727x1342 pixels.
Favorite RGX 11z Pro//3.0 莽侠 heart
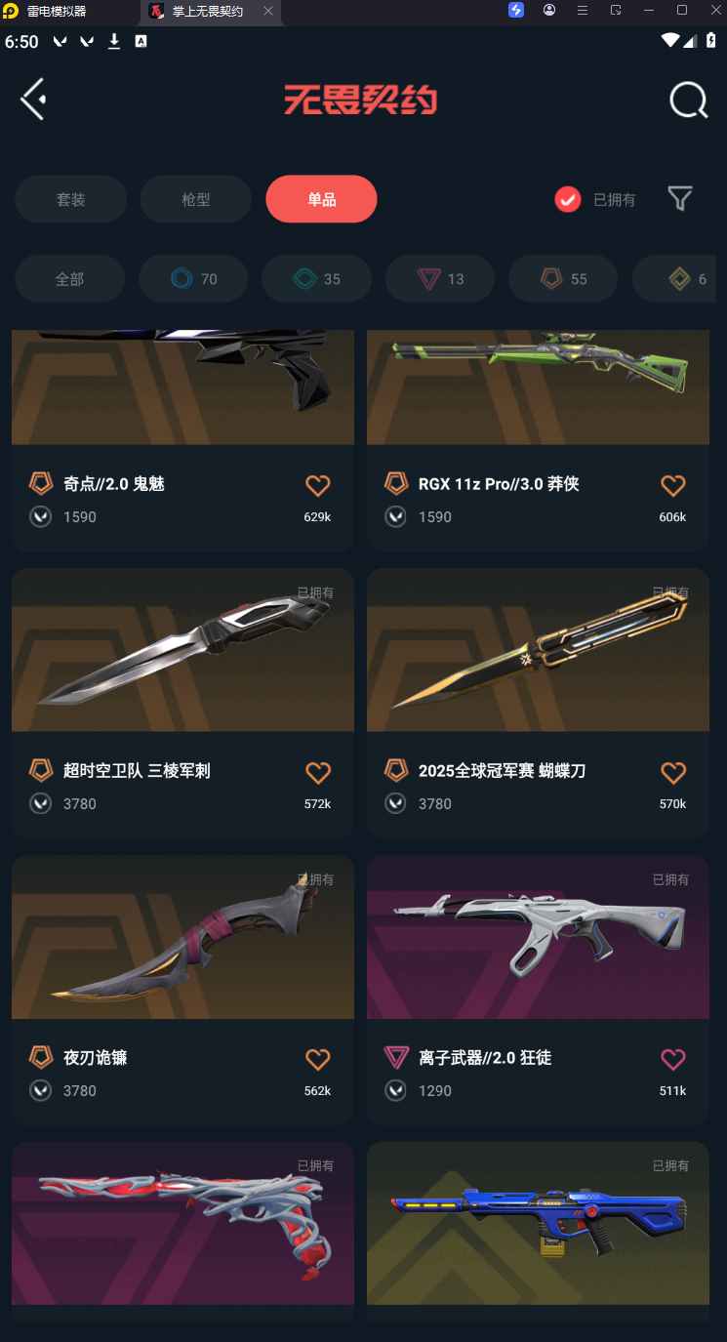pos(673,485)
